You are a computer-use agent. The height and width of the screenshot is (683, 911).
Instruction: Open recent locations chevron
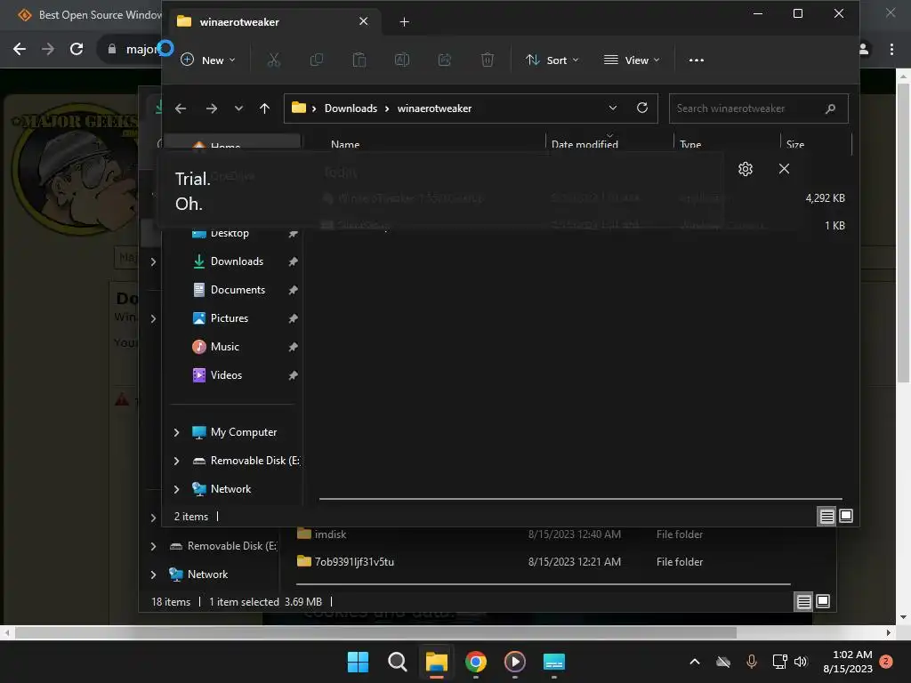tap(238, 108)
